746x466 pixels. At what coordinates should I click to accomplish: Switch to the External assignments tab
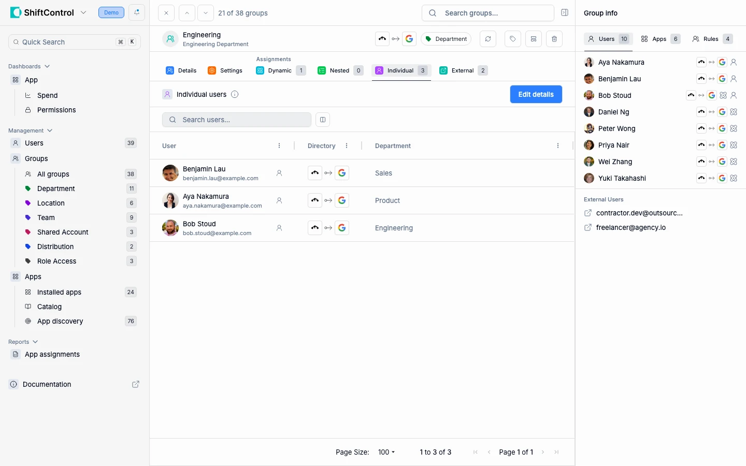pos(463,70)
